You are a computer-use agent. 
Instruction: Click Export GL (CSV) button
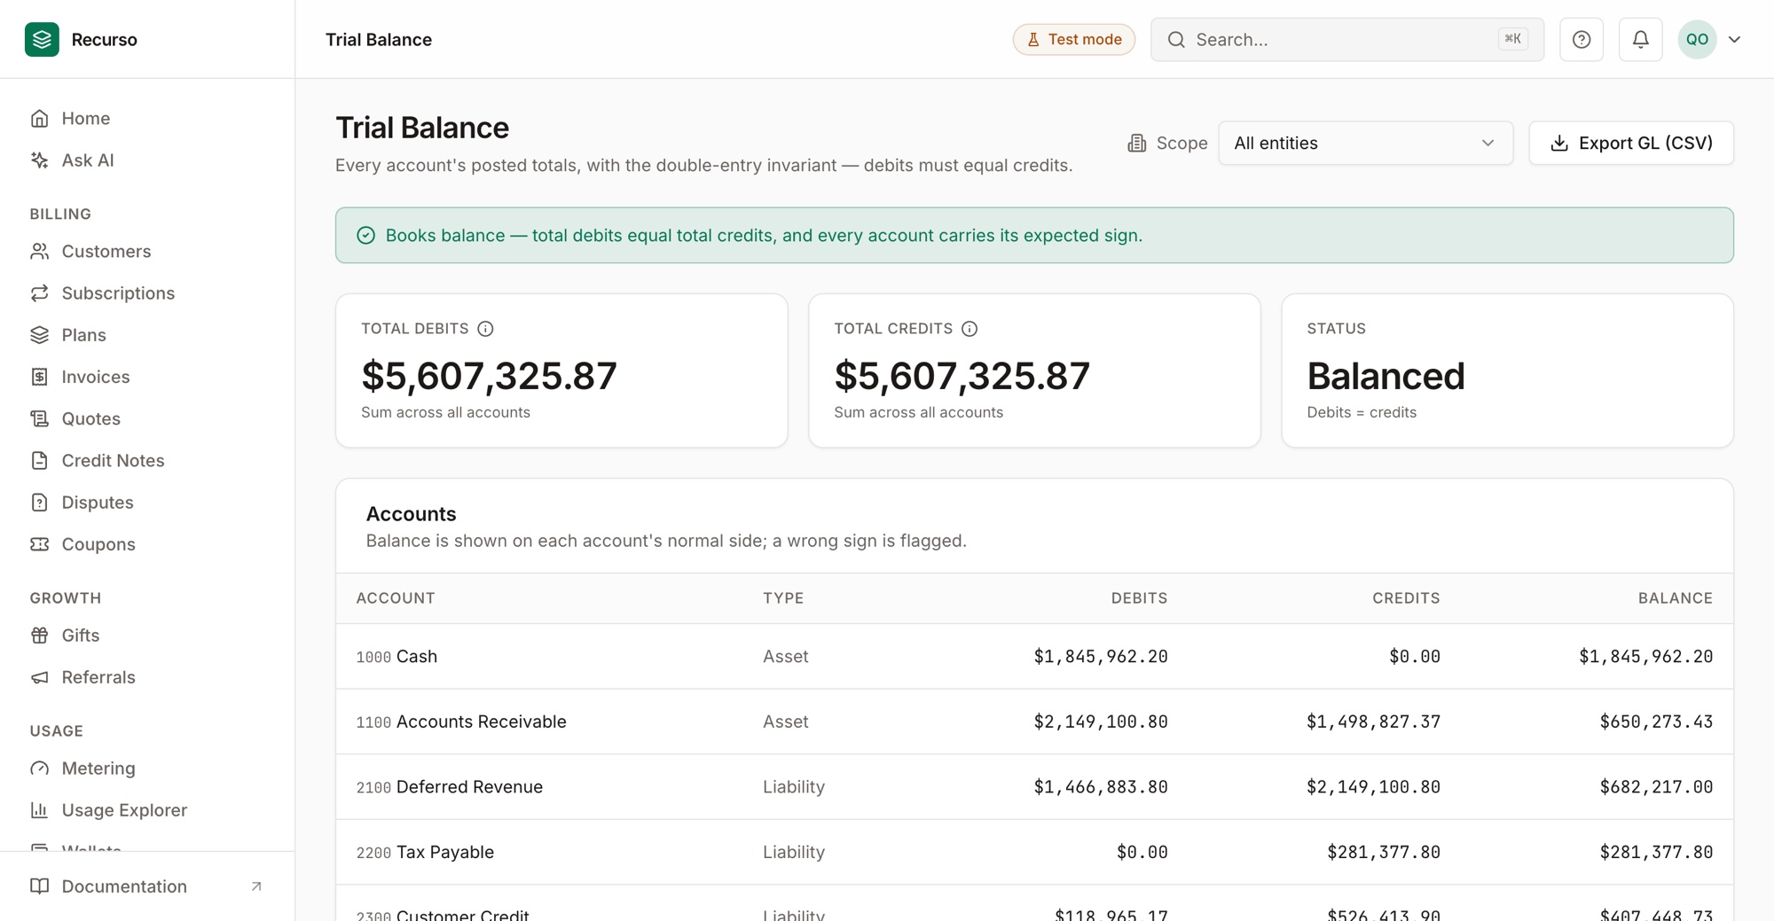click(x=1631, y=144)
